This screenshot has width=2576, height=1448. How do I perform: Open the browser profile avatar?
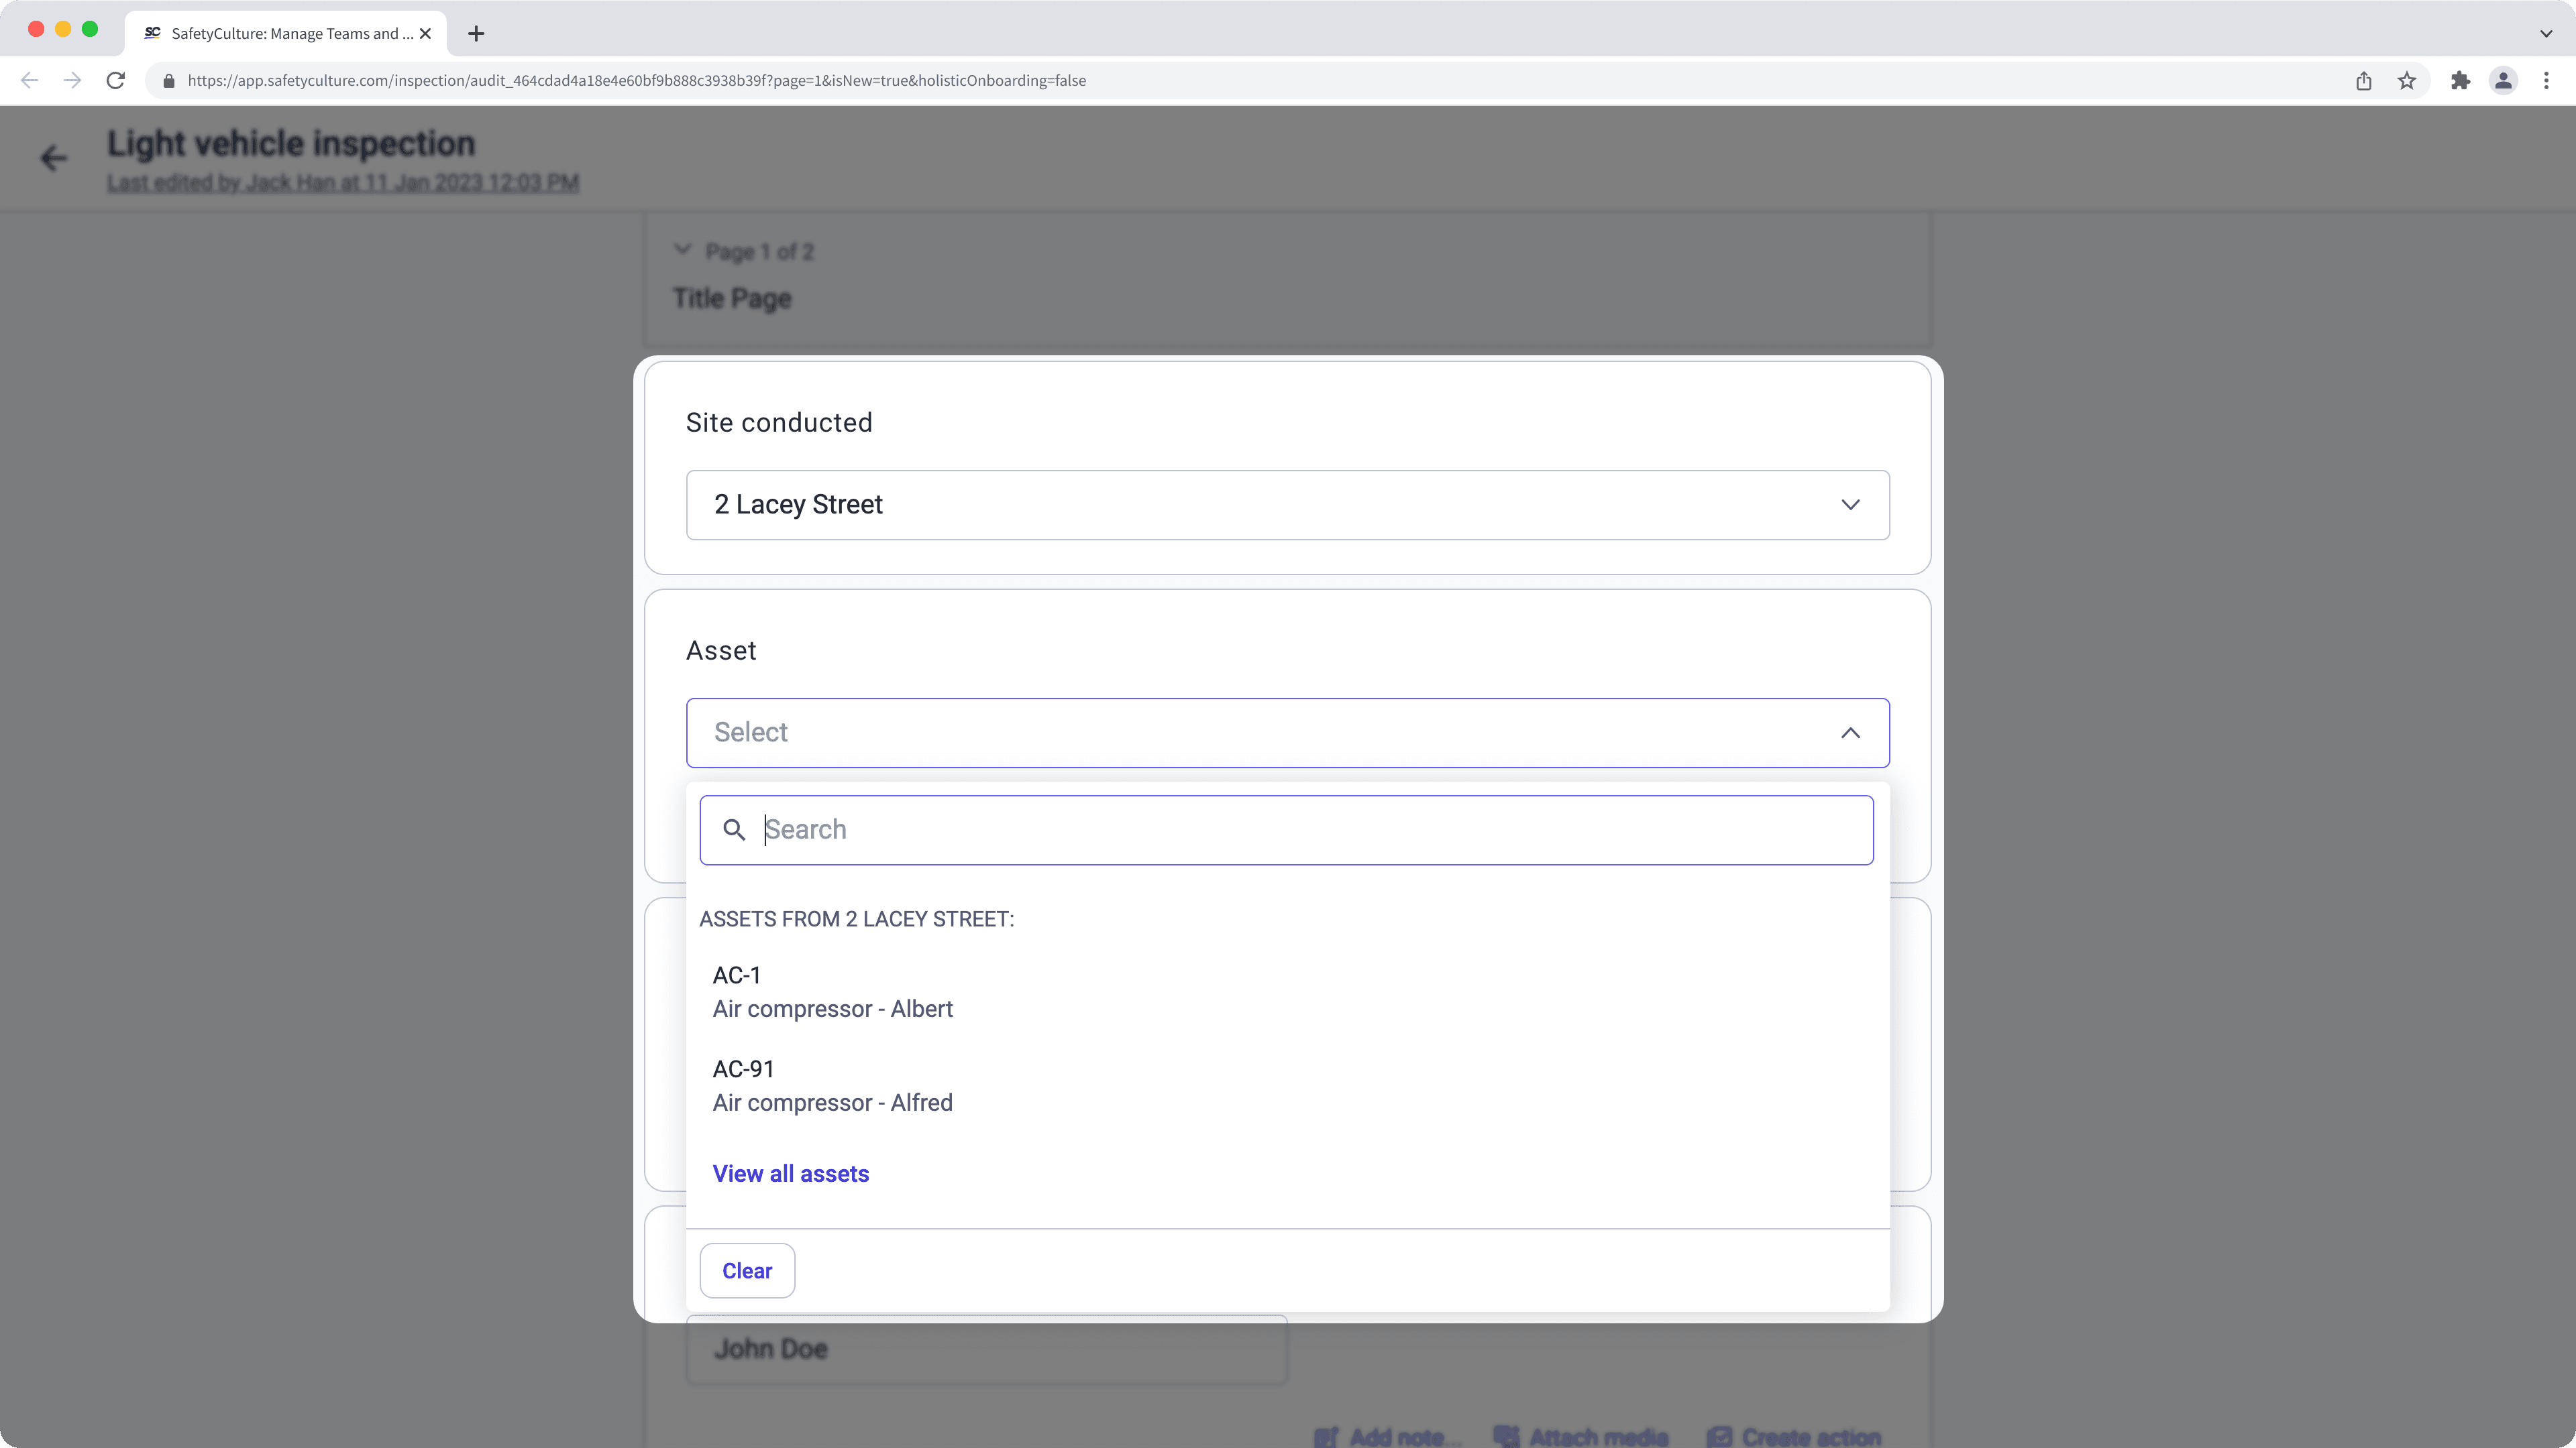pyautogui.click(x=2503, y=81)
